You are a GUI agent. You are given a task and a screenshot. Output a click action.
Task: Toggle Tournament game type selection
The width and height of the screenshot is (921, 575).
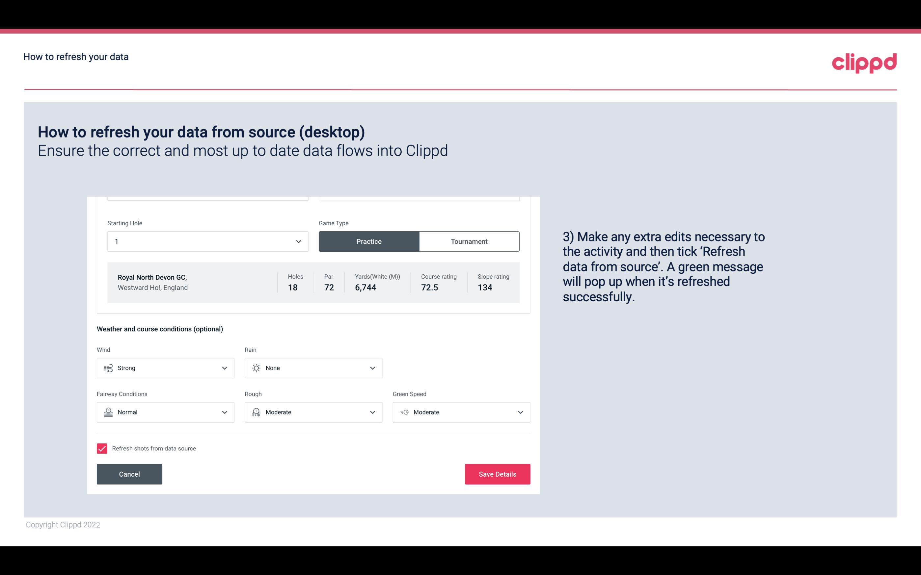(x=469, y=241)
